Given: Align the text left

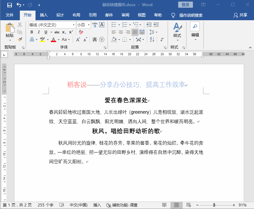Looking at the screenshot, I should (x=114, y=32).
